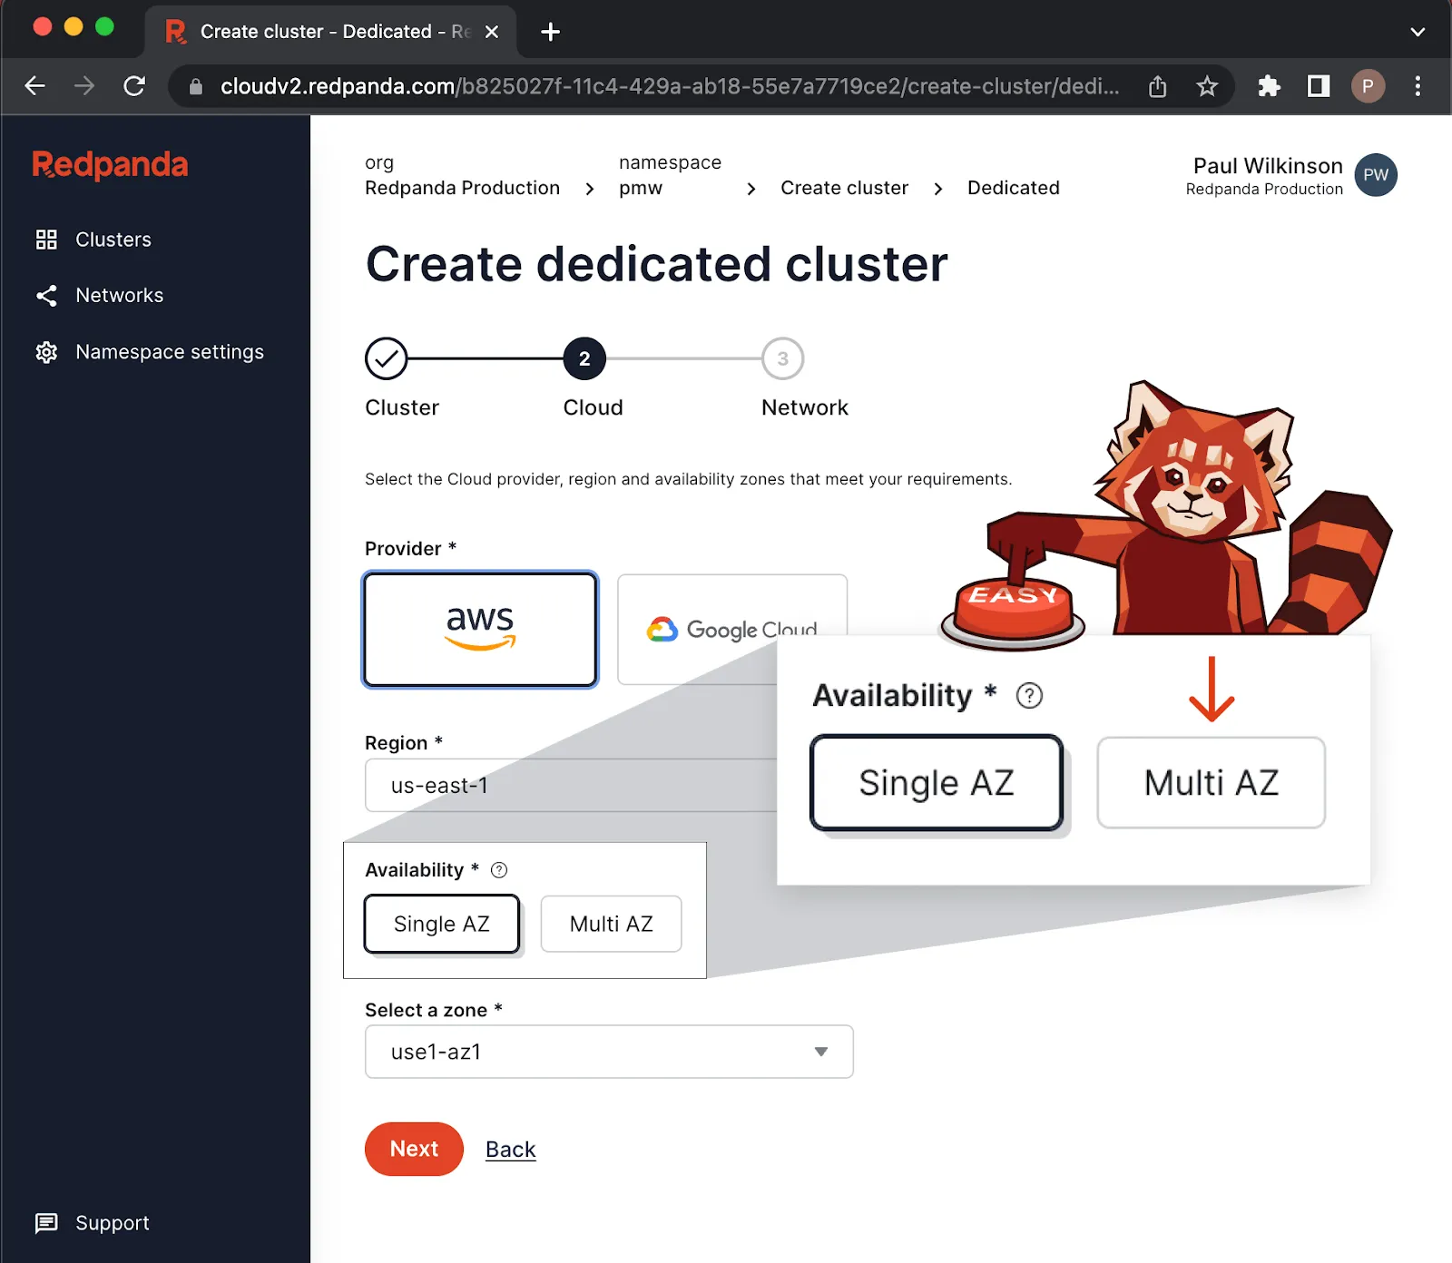Viewport: 1452px width, 1263px height.
Task: Go to Create cluster breadcrumb
Action: tap(843, 188)
